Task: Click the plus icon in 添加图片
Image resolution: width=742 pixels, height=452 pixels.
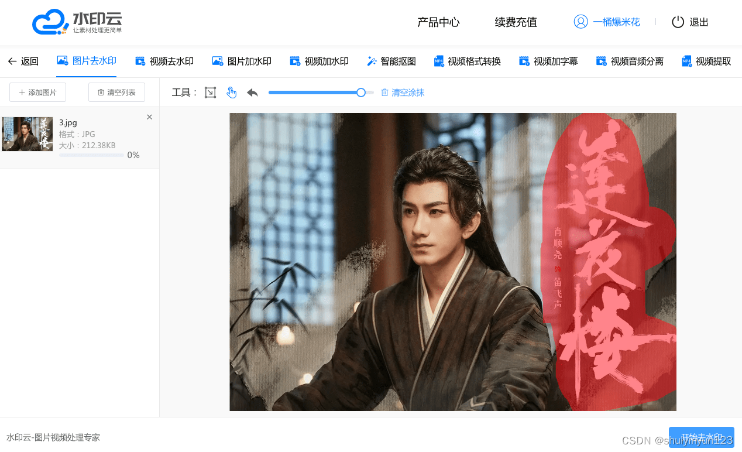Action: [x=22, y=93]
